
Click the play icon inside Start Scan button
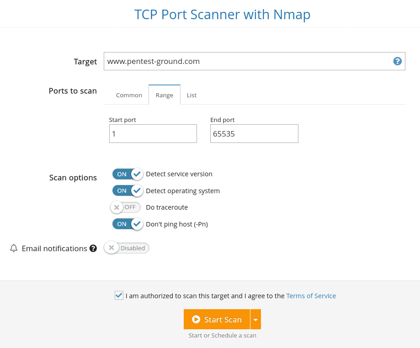(x=197, y=319)
